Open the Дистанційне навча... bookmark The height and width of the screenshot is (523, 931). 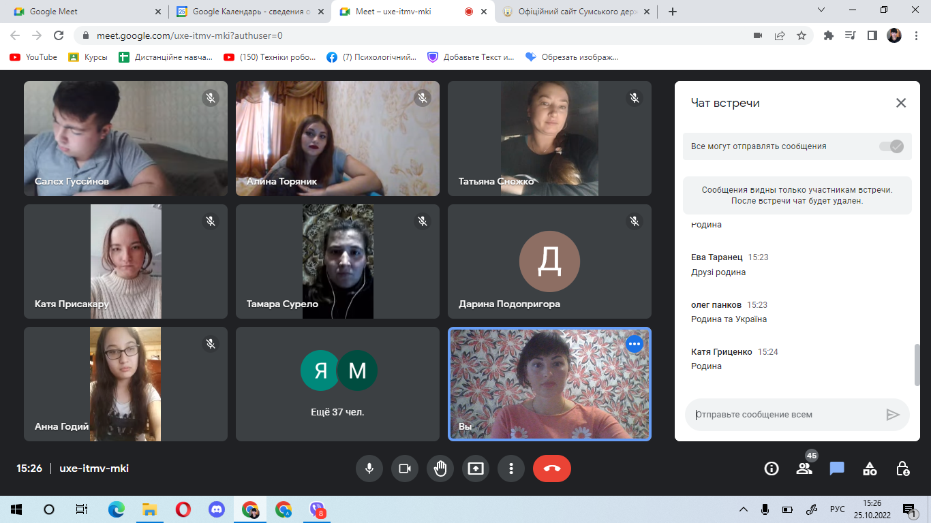click(166, 57)
